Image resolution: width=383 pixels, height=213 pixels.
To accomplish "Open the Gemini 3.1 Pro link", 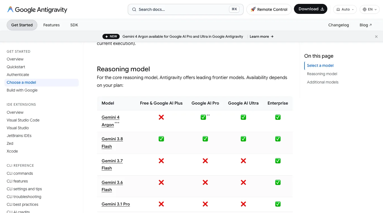I will pos(116,204).
